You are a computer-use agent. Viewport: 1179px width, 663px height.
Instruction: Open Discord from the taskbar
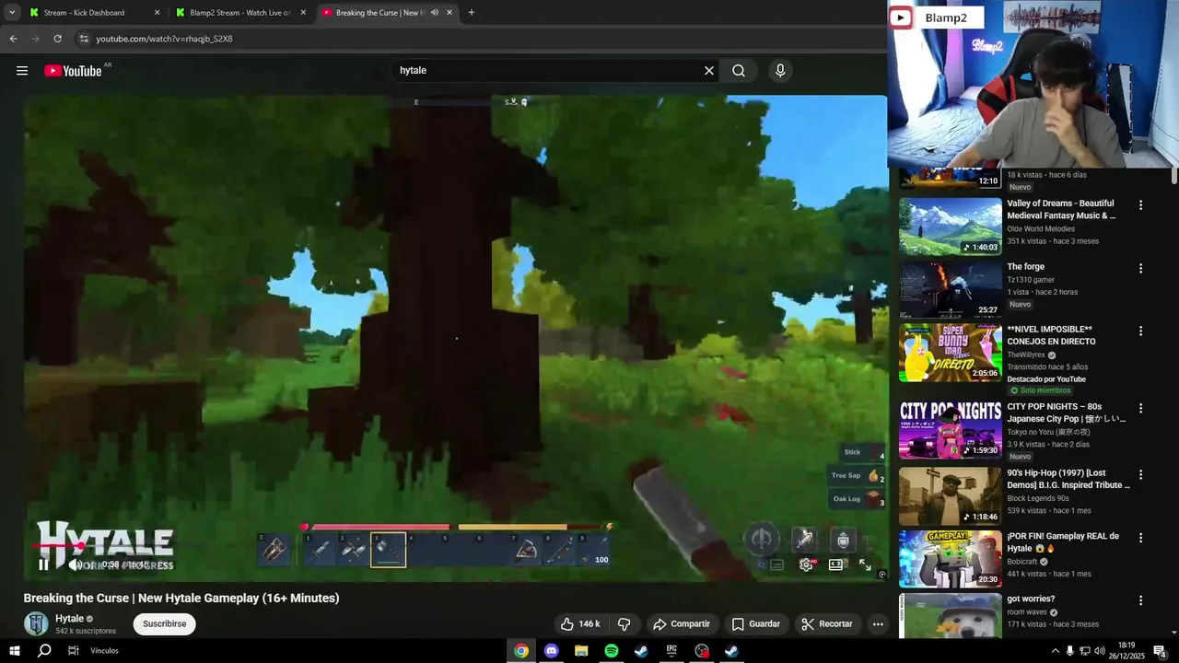552,651
